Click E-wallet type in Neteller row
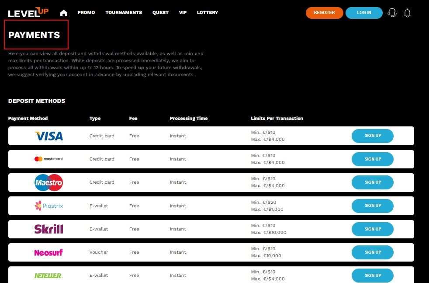The width and height of the screenshot is (429, 283). (x=99, y=276)
